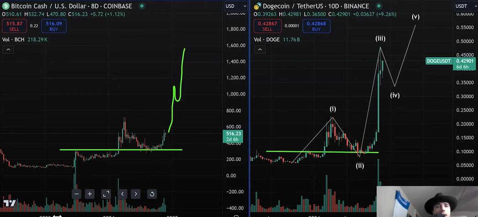Toggle fullscreen view on Bitcoin Cash chart
This screenshot has height=217, width=478.
106,194
